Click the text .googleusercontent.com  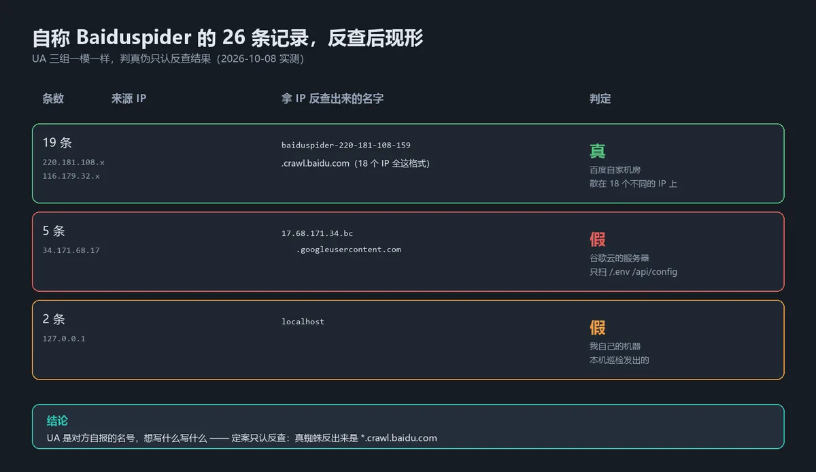(349, 250)
